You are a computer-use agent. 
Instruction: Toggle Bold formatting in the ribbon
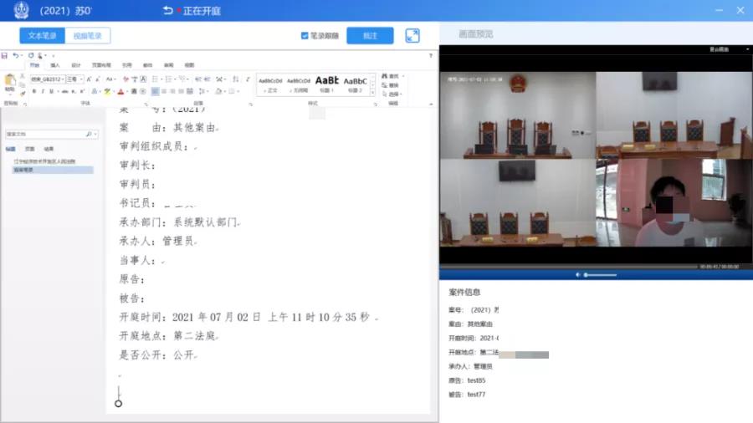33,91
